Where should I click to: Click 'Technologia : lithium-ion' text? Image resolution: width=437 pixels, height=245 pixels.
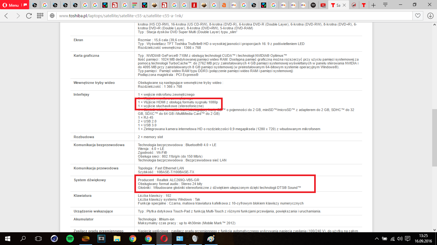[x=156, y=219]
